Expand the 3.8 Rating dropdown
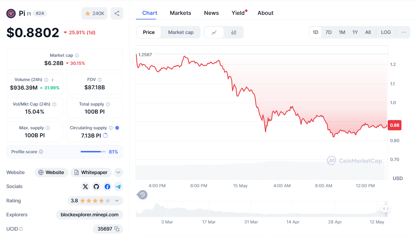This screenshot has width=416, height=236. (117, 201)
